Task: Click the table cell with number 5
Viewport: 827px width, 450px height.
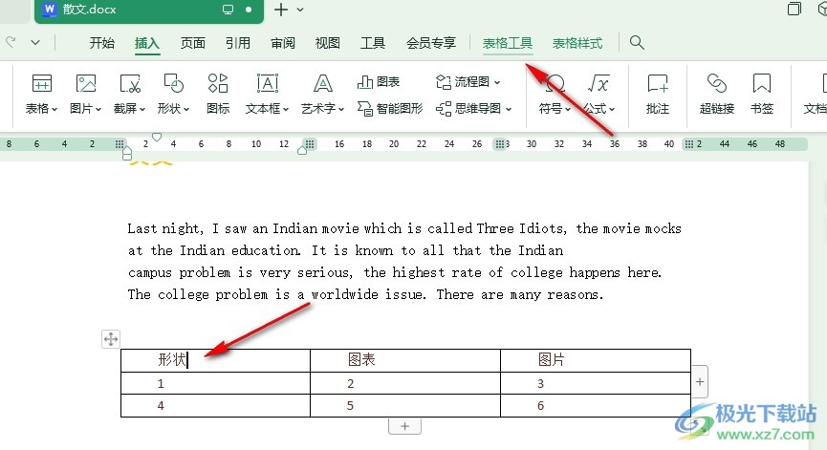Action: (405, 406)
